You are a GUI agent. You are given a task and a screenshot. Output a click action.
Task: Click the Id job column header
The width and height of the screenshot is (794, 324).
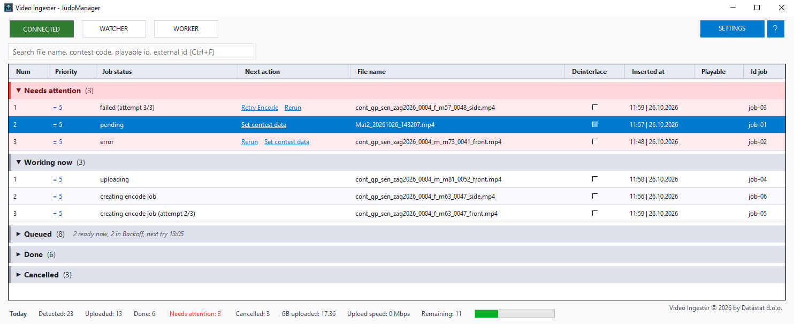point(764,72)
